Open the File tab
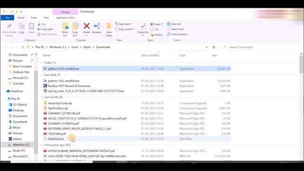 tap(8, 18)
